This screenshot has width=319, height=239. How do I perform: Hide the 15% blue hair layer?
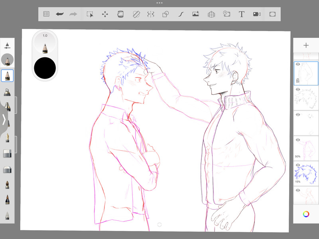[x=298, y=165]
